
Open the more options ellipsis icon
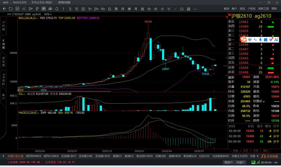[x=195, y=9]
